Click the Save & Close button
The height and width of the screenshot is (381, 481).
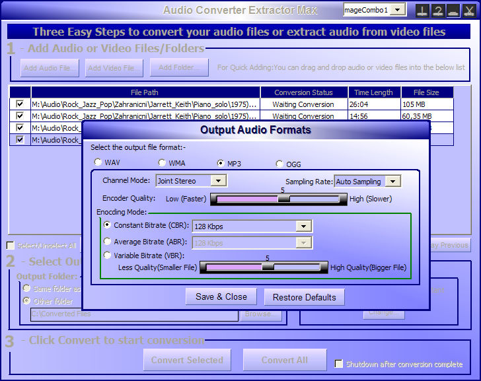tap(221, 297)
